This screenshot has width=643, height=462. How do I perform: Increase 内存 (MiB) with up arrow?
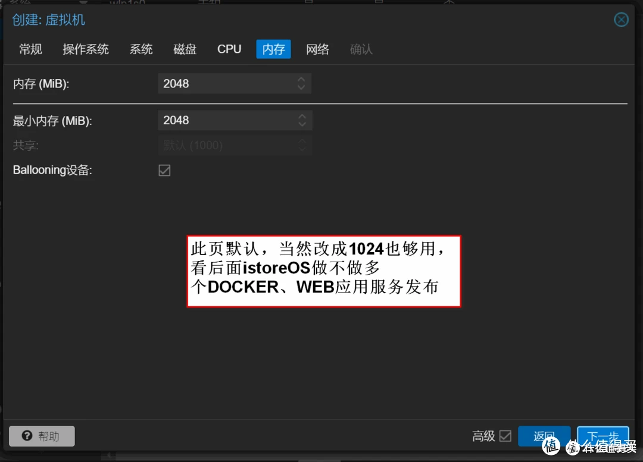pyautogui.click(x=301, y=79)
